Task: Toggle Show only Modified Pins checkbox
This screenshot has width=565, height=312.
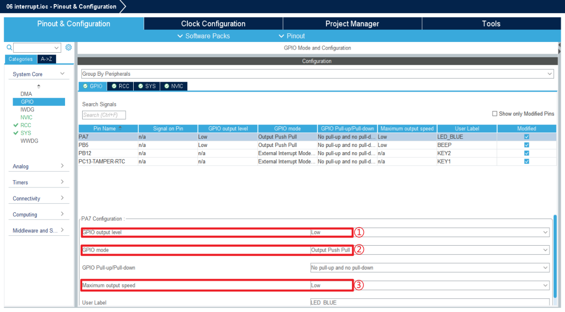Action: click(495, 114)
